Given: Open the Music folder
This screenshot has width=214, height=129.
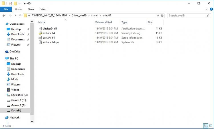Looking at the screenshot, I should (15, 79).
